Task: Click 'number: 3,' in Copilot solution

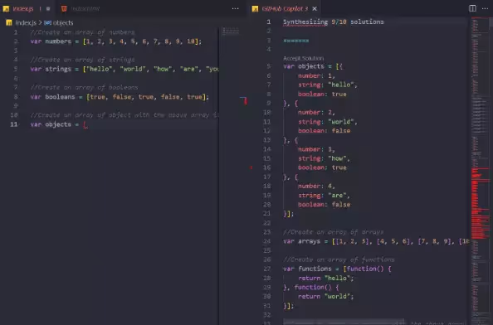Action: [x=316, y=149]
